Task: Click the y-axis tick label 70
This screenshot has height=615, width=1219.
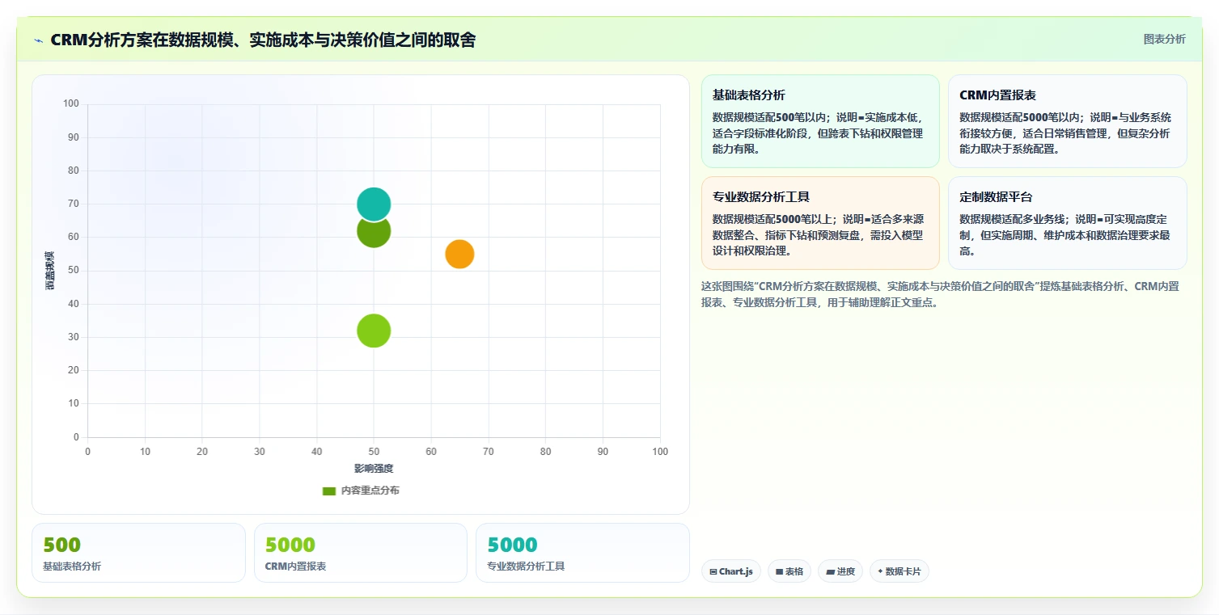Action: [73, 204]
